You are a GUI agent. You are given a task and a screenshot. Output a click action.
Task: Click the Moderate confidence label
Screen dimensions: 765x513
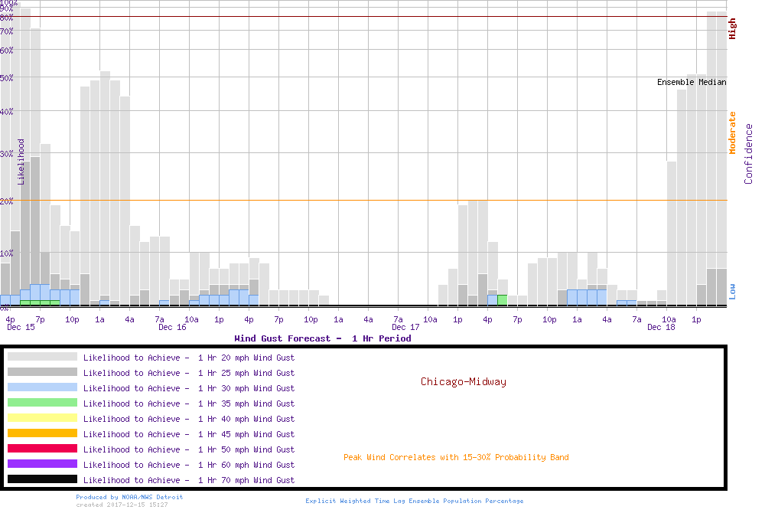point(732,132)
